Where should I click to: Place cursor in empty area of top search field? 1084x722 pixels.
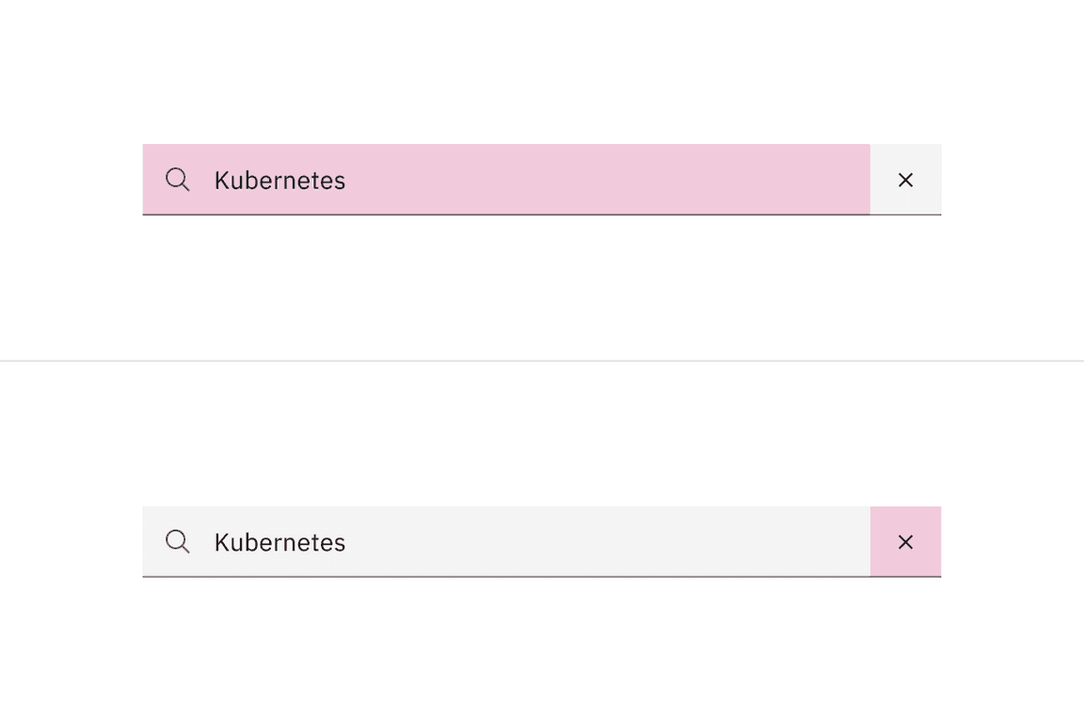tap(612, 180)
